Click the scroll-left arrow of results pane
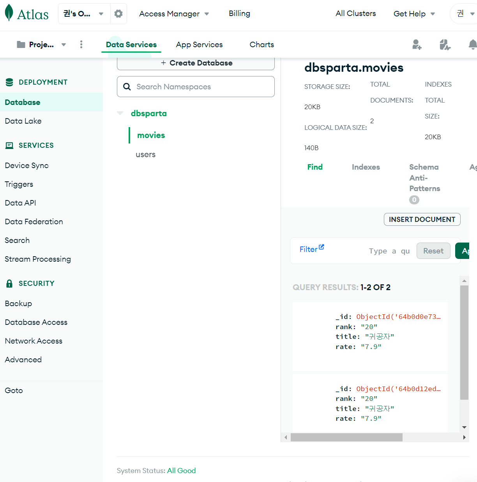Screen dimensions: 477x482 [x=286, y=437]
